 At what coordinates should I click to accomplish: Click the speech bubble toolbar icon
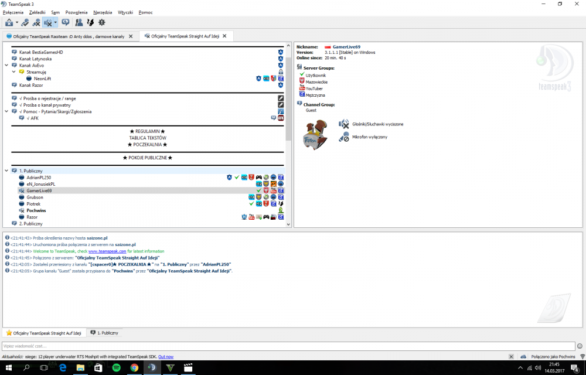66,23
